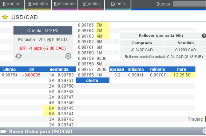Open the Rollover help question mark
Screen dimensions: 206x136
[x=204, y=36]
